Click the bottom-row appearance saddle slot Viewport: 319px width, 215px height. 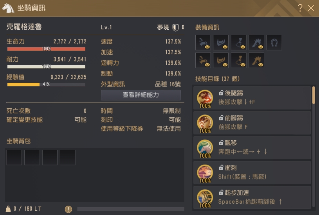pyautogui.click(x=221, y=60)
